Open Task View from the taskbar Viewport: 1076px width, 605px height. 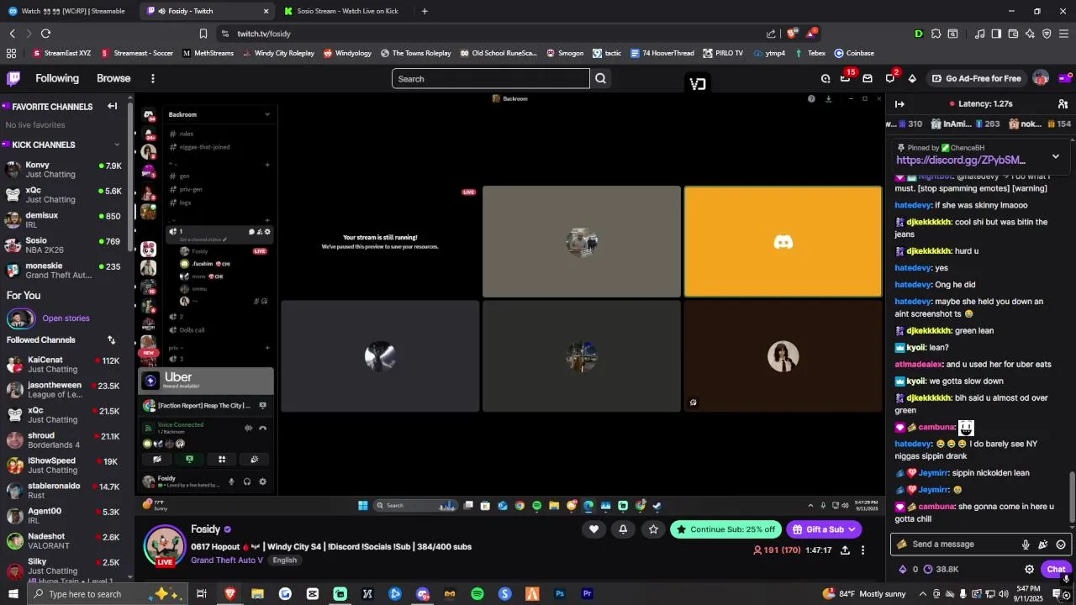(202, 594)
